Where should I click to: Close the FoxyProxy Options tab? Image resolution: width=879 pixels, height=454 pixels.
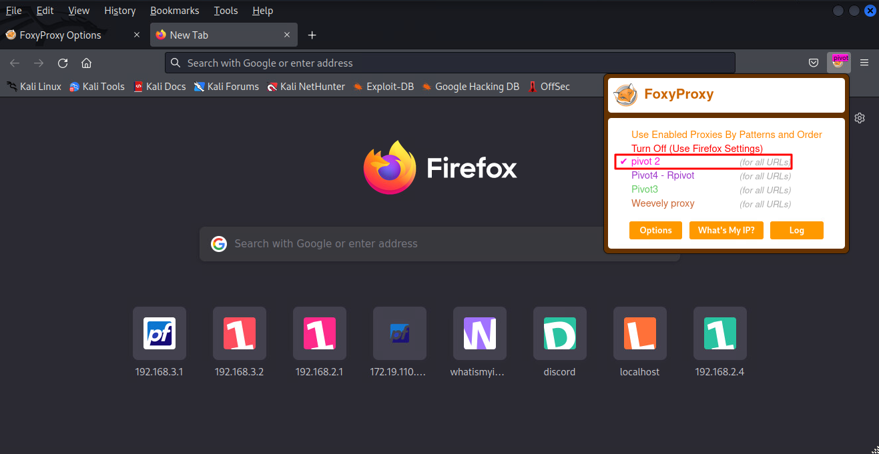pyautogui.click(x=137, y=35)
